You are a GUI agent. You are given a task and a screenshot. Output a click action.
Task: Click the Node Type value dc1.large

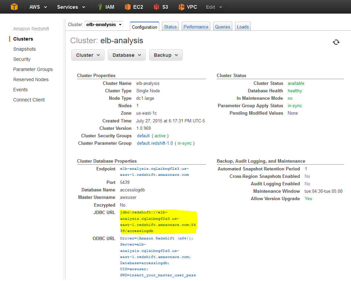[145, 98]
